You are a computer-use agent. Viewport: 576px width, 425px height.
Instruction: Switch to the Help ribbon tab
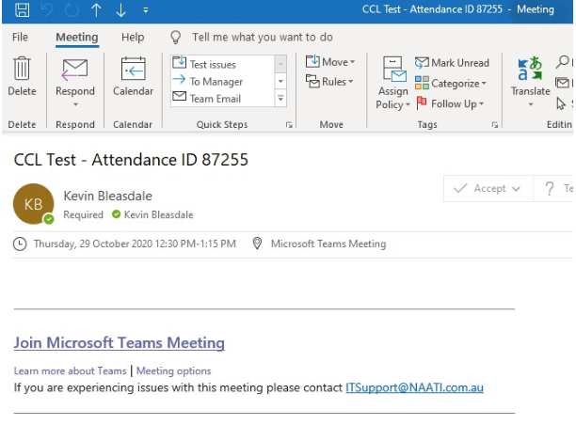point(133,38)
